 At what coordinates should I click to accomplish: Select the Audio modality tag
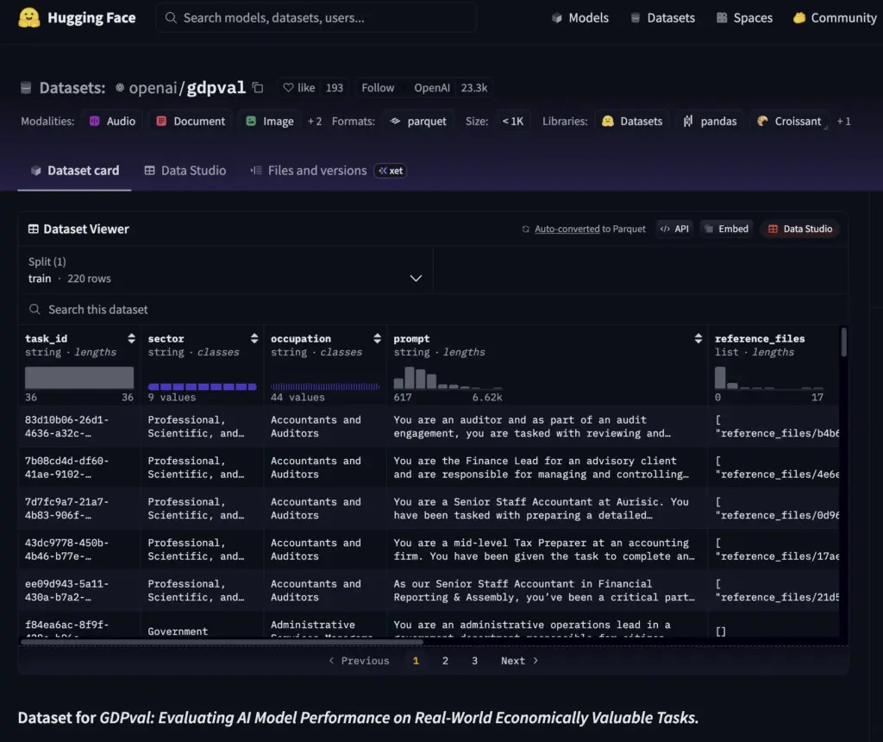tap(112, 122)
